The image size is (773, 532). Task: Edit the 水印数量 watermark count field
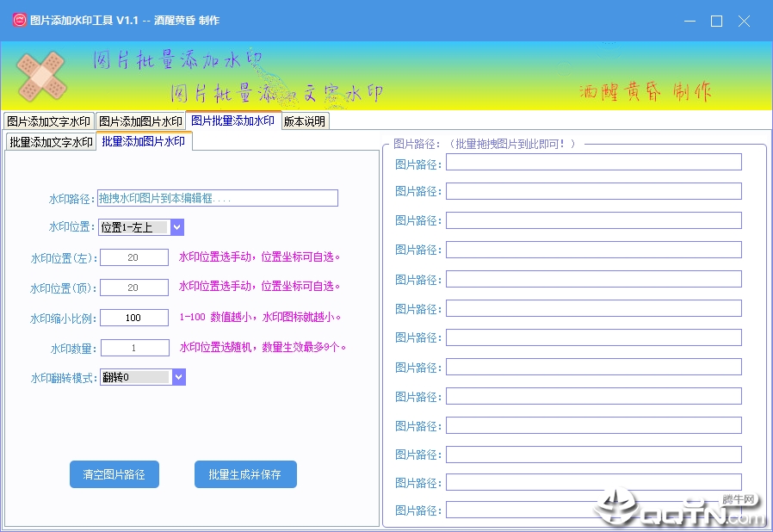(x=133, y=347)
